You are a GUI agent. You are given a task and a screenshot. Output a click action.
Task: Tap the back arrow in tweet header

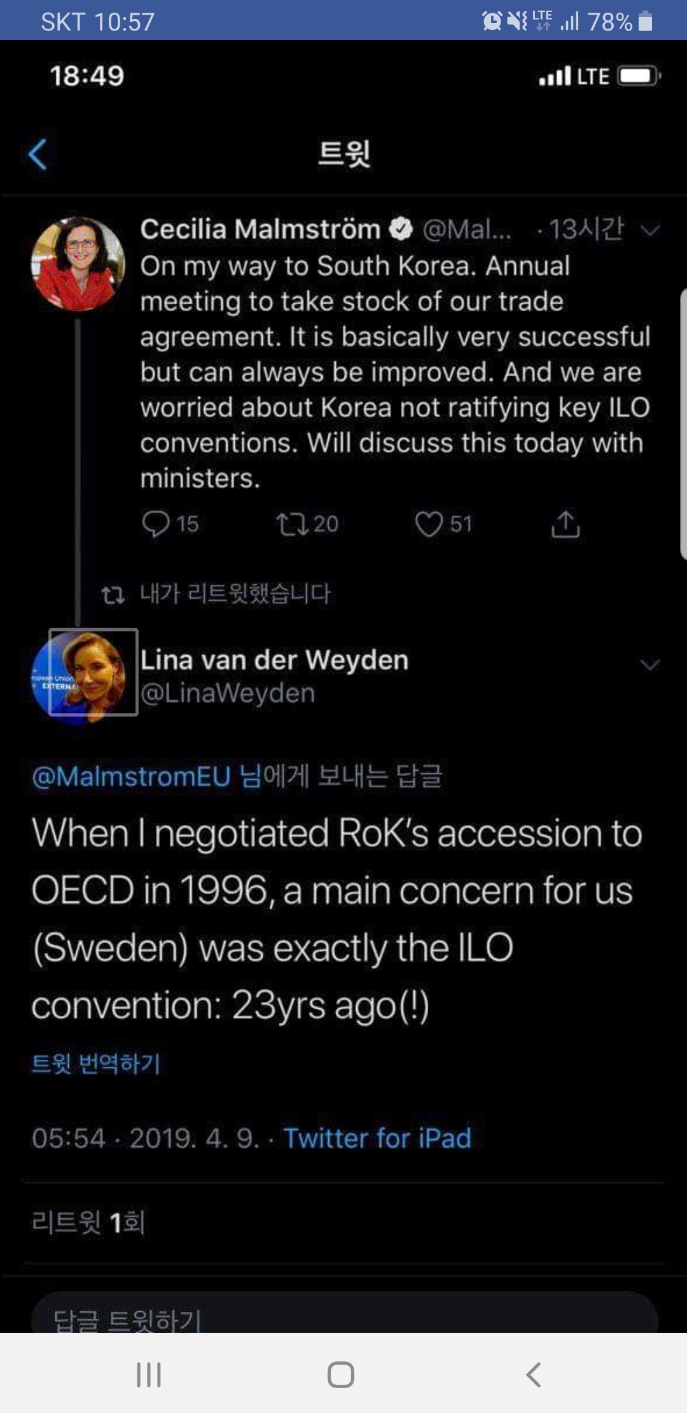tap(38, 155)
